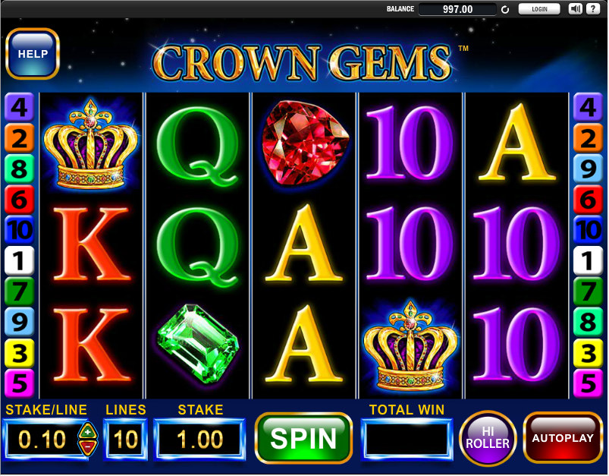Click the red ruby gem symbol
This screenshot has height=476, width=609.
(305, 143)
